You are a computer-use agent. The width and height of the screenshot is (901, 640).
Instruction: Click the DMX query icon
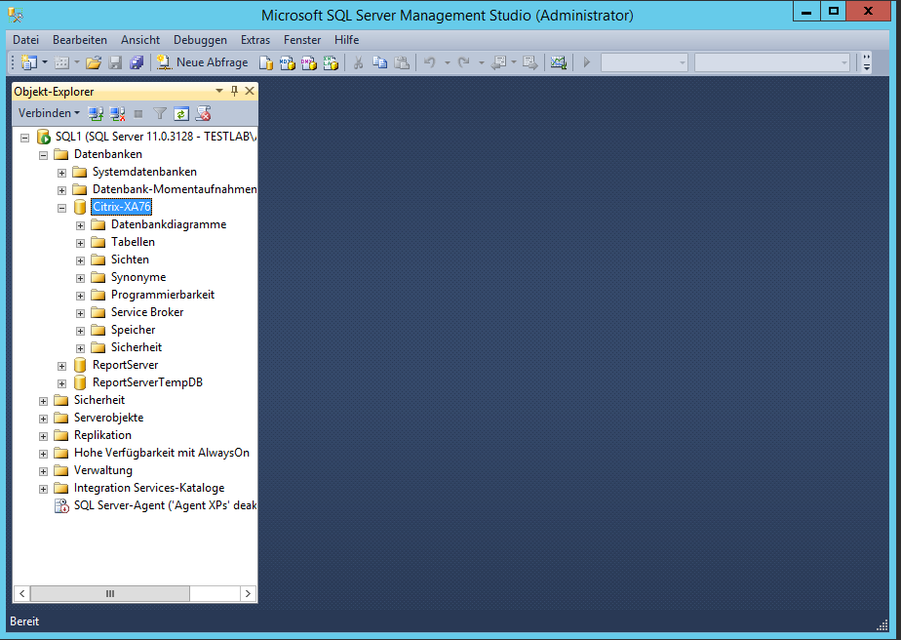(309, 62)
